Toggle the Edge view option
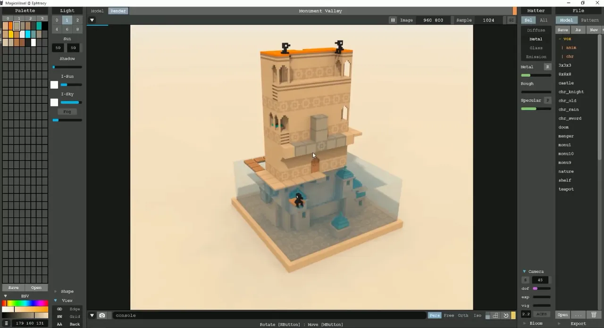The image size is (604, 328). [x=75, y=309]
